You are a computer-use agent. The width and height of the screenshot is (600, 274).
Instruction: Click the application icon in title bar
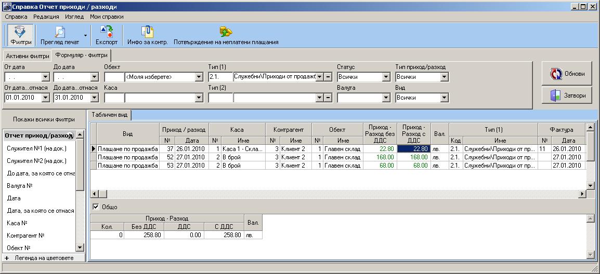[6, 7]
